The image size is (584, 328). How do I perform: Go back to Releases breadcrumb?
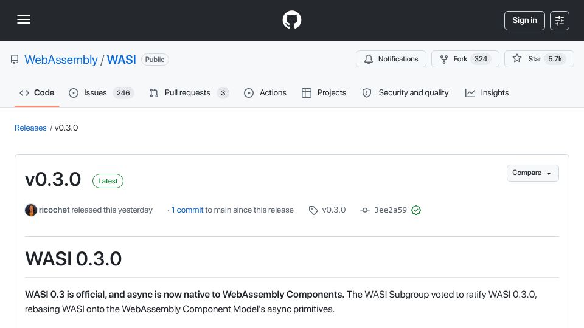(30, 128)
